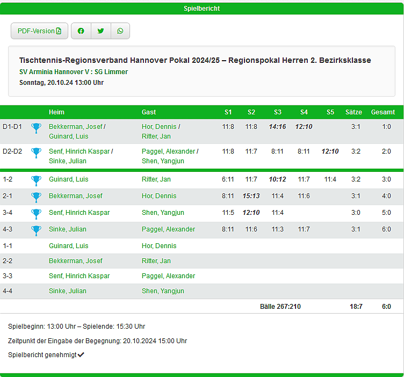Select S5 score 12:10 in D2-D2 row

(x=330, y=151)
